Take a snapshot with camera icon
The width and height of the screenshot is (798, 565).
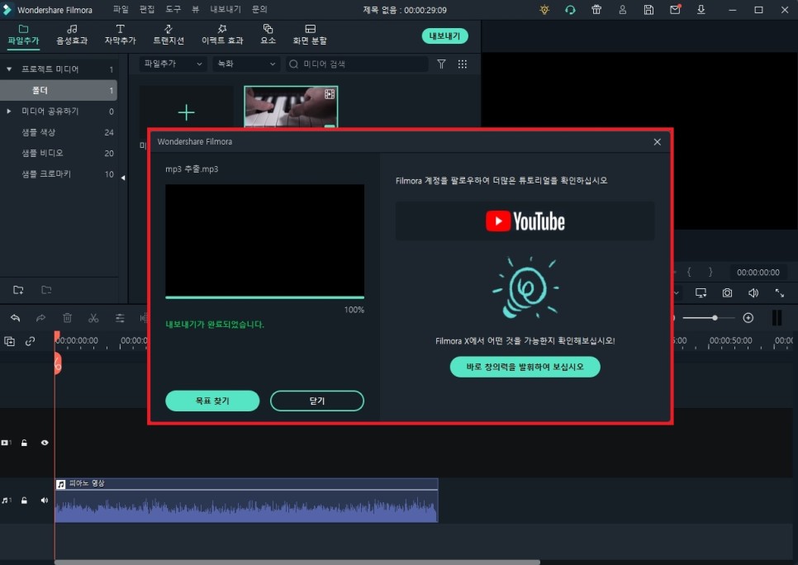[x=727, y=292]
